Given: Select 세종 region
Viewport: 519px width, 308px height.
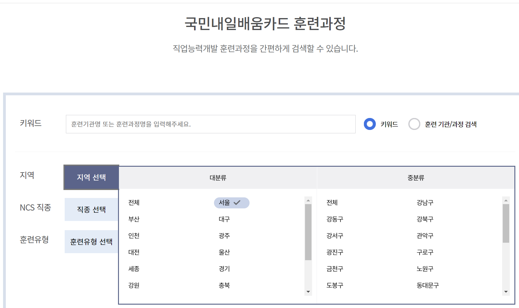Looking at the screenshot, I should (134, 269).
